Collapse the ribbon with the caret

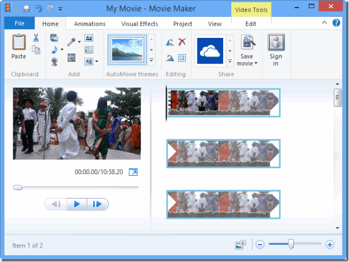(325, 23)
